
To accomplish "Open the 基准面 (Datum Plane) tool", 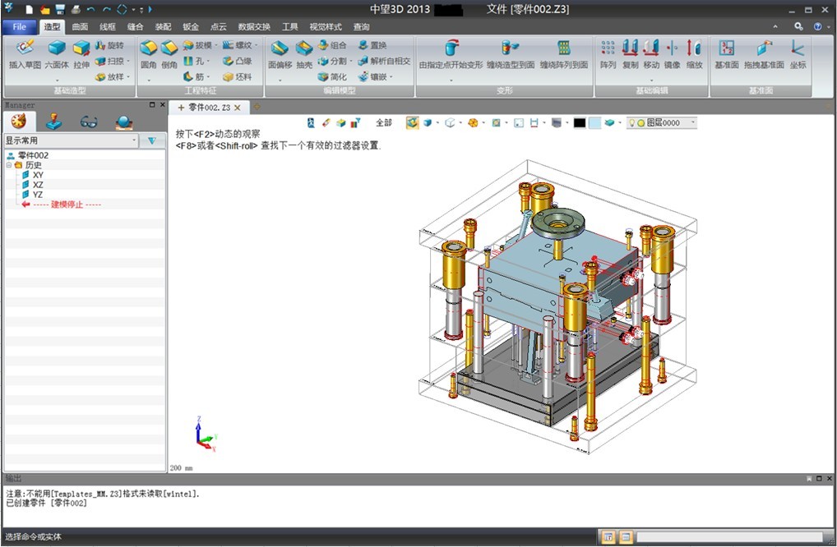I will pos(726,53).
